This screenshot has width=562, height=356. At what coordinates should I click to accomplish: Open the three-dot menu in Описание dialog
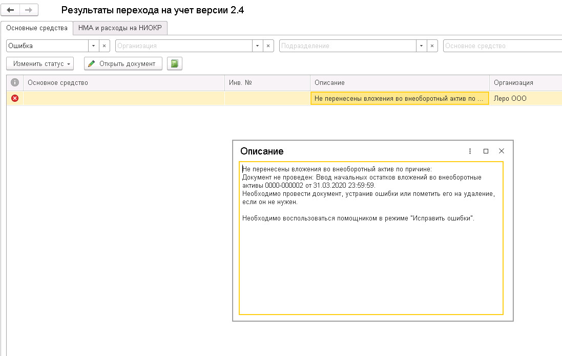tap(470, 151)
